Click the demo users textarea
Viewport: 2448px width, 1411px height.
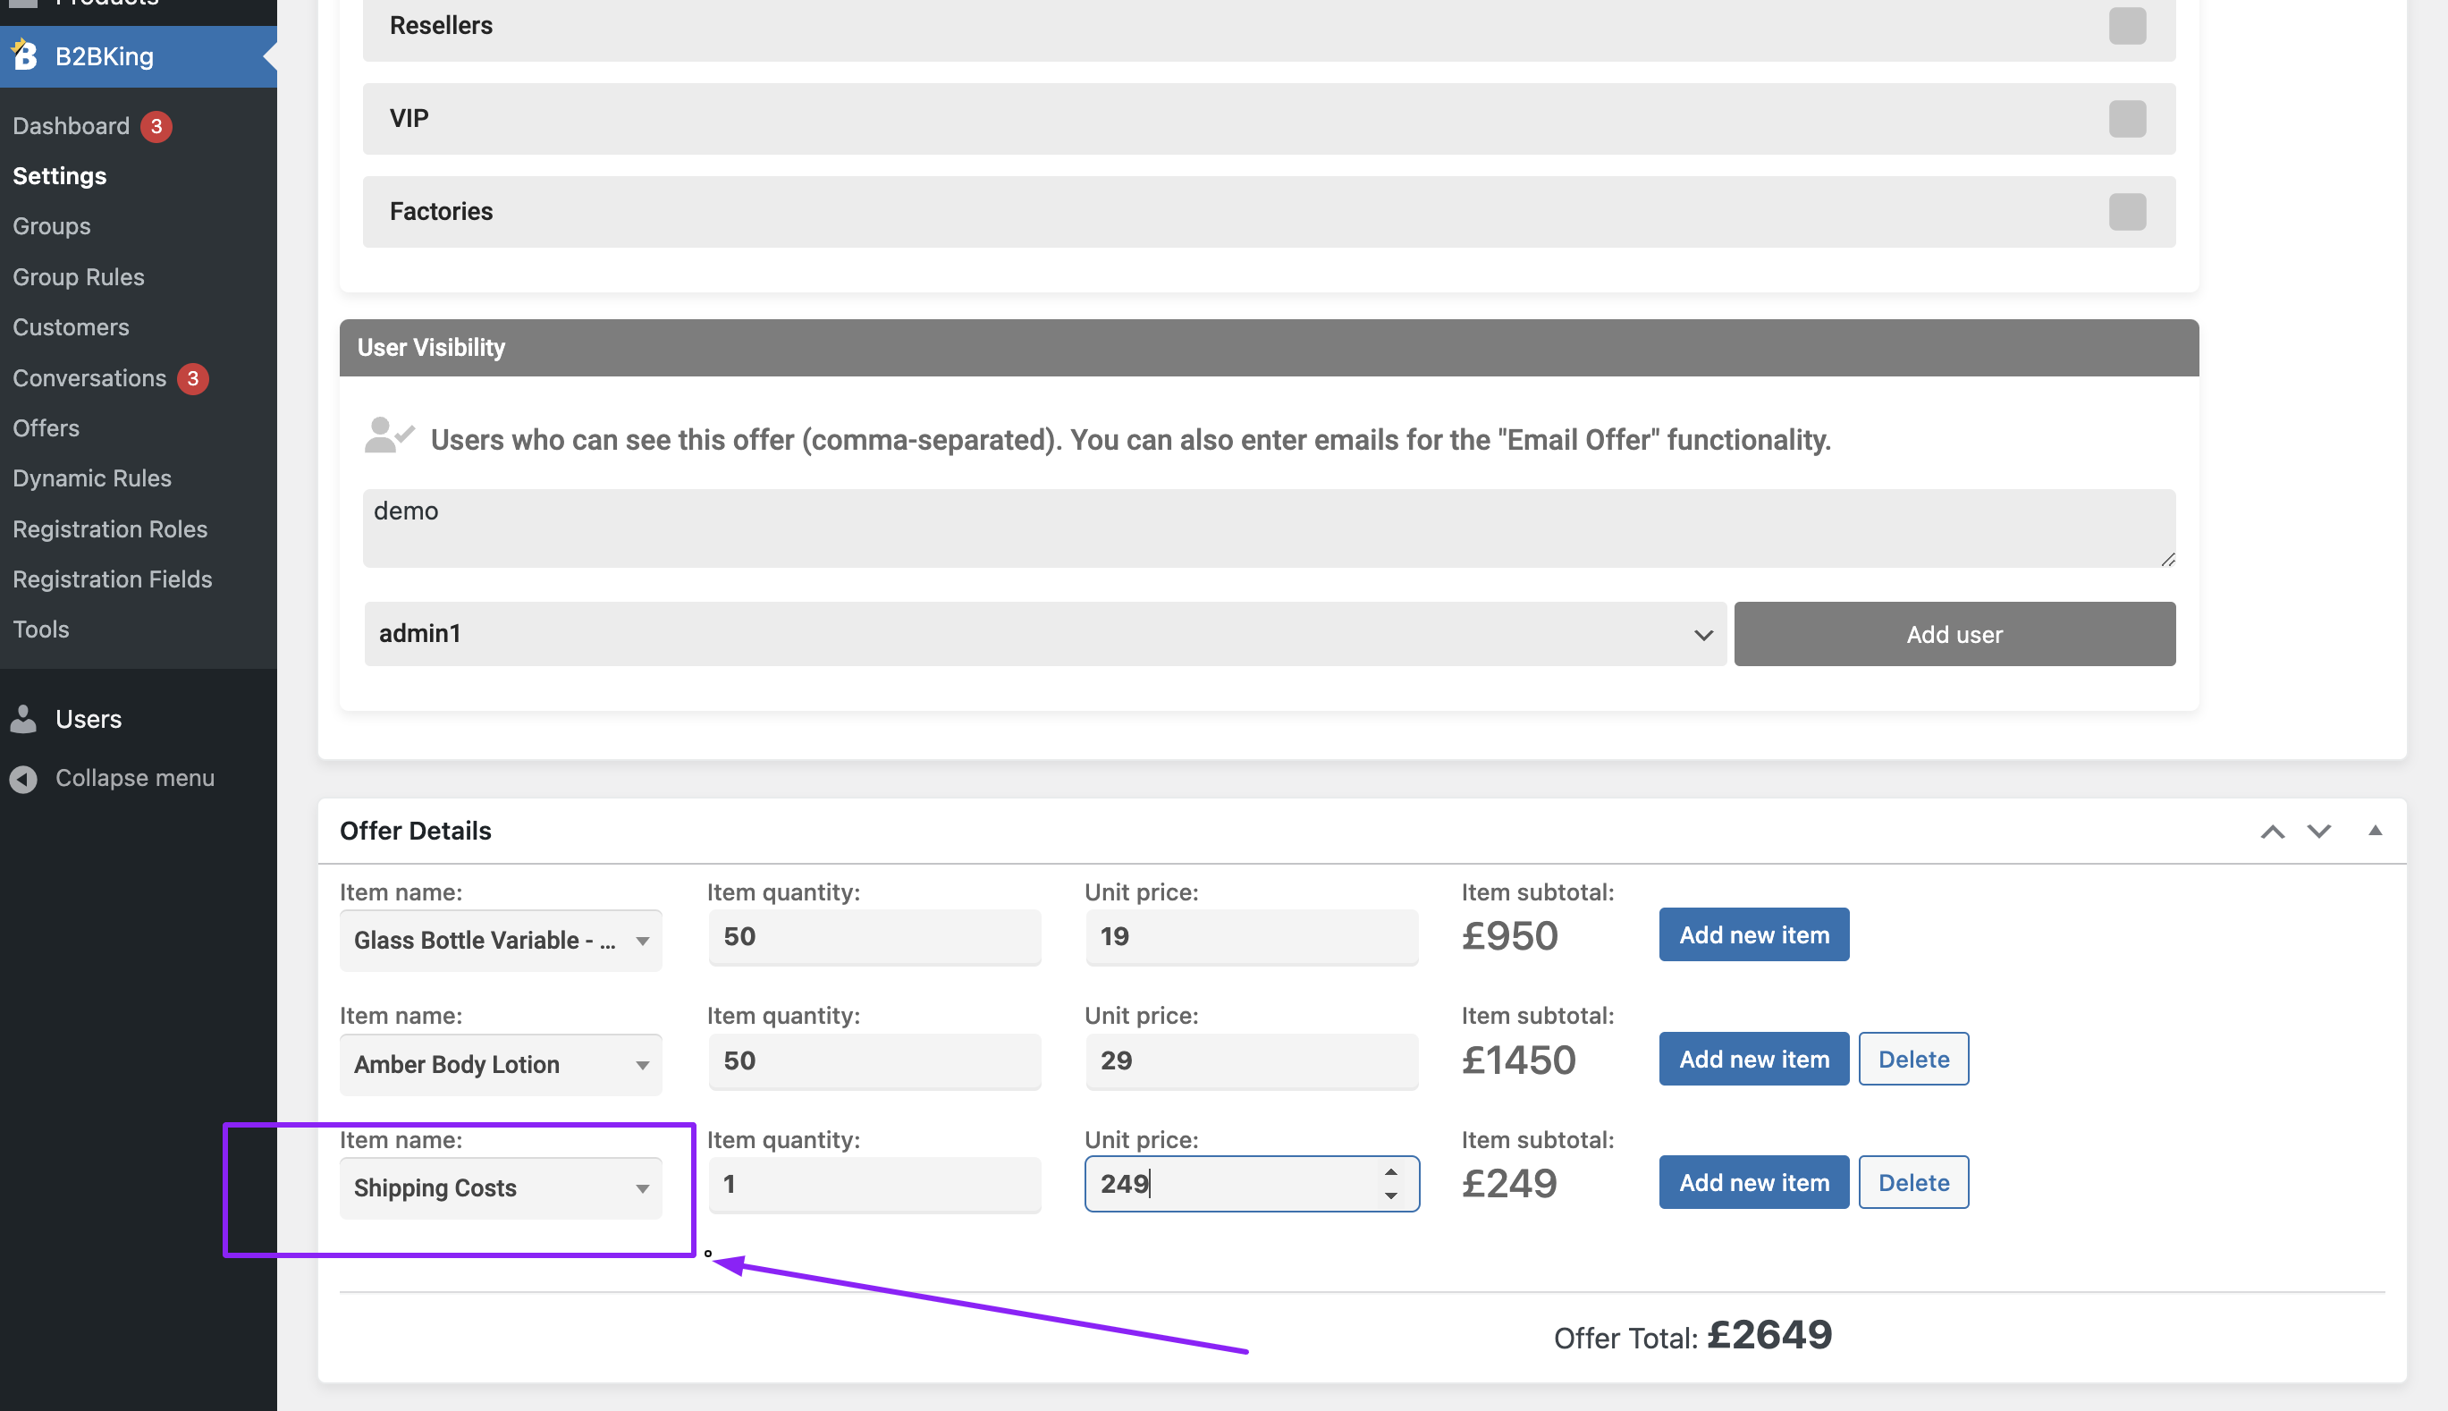(1269, 529)
